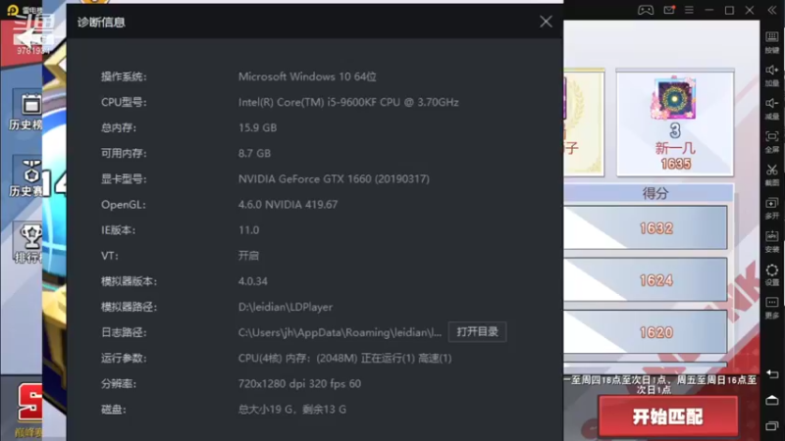Click disk value 总大小19 G
Viewport: 785px width, 441px height.
(x=291, y=410)
